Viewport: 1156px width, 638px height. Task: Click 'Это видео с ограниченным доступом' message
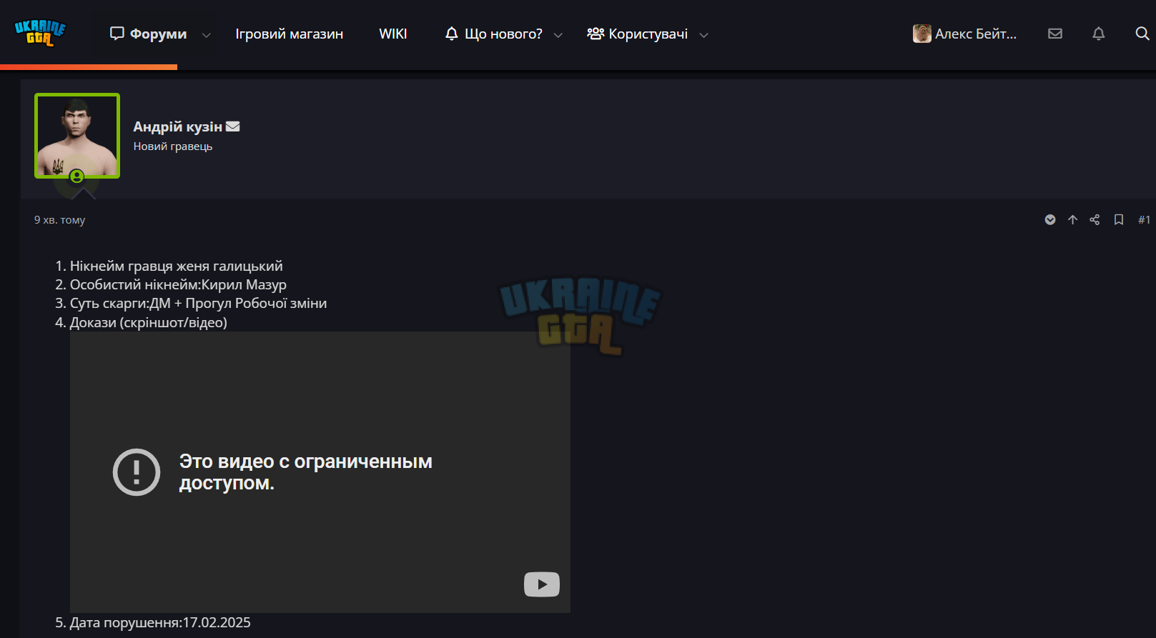tap(306, 472)
